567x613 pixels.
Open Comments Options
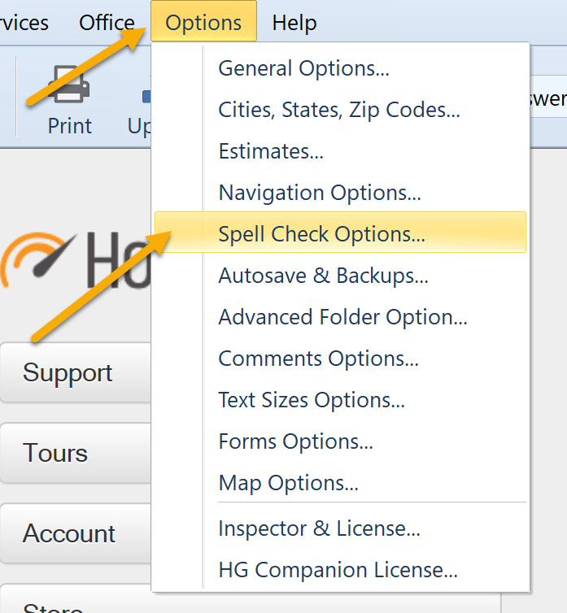(x=319, y=359)
